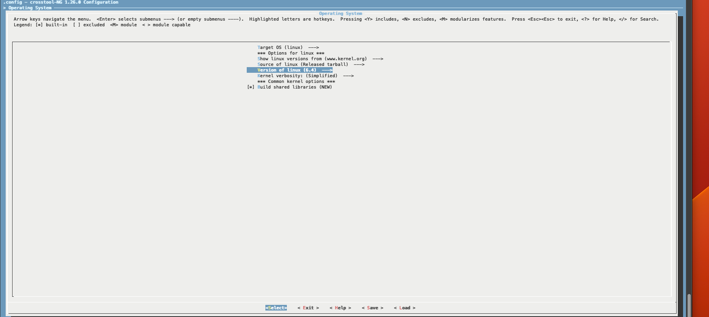Click the Legend line with built-in text

(x=102, y=25)
